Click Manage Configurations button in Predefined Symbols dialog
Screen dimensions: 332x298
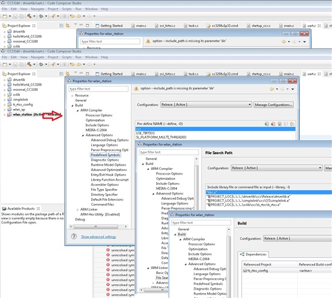tap(273, 105)
